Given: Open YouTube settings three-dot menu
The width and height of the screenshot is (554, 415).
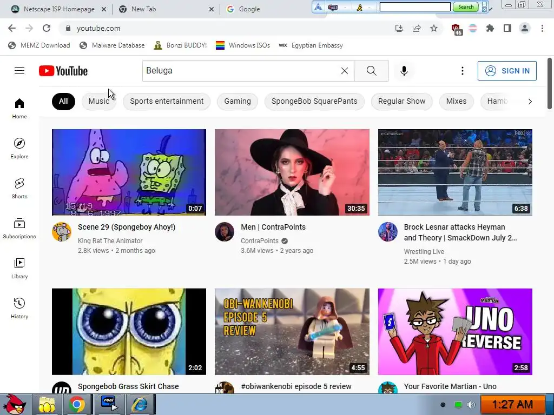Looking at the screenshot, I should [x=462, y=71].
